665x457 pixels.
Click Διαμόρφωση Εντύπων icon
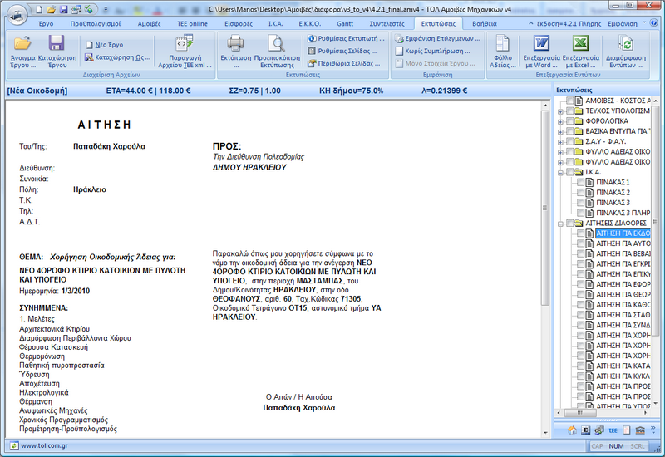pyautogui.click(x=628, y=43)
